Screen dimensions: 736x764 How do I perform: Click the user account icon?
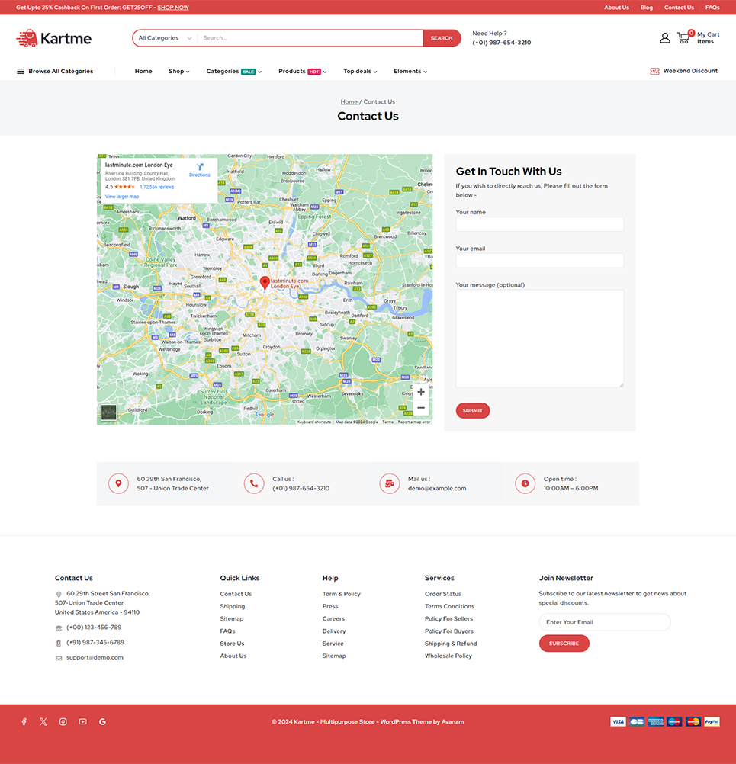665,38
